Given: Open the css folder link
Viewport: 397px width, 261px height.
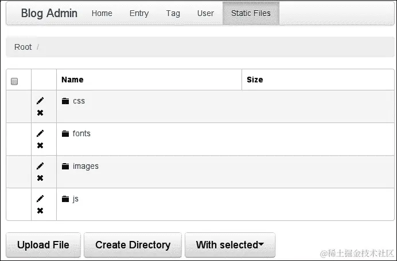Looking at the screenshot, I should point(79,101).
